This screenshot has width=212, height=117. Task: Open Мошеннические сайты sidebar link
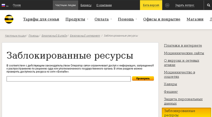coord(184,53)
